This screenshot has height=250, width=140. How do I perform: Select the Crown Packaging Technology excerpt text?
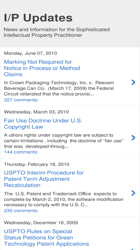(59, 88)
